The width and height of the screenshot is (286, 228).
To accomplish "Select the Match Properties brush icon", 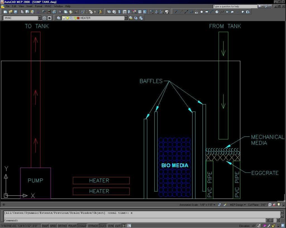I will [76, 12].
